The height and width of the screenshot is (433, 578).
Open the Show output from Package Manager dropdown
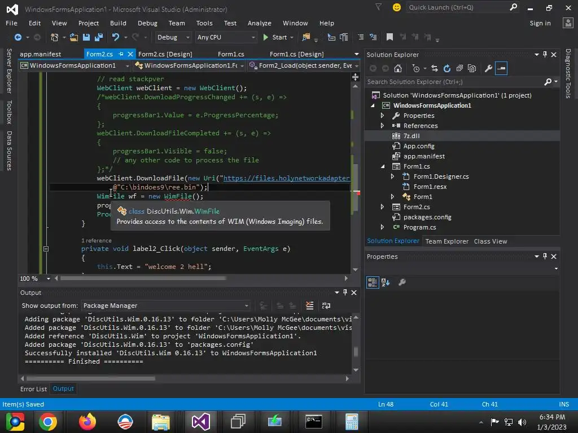point(165,306)
